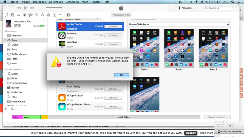The height and width of the screenshot is (137, 244).
Task: Click the Play button
Action: (x=26, y=8)
